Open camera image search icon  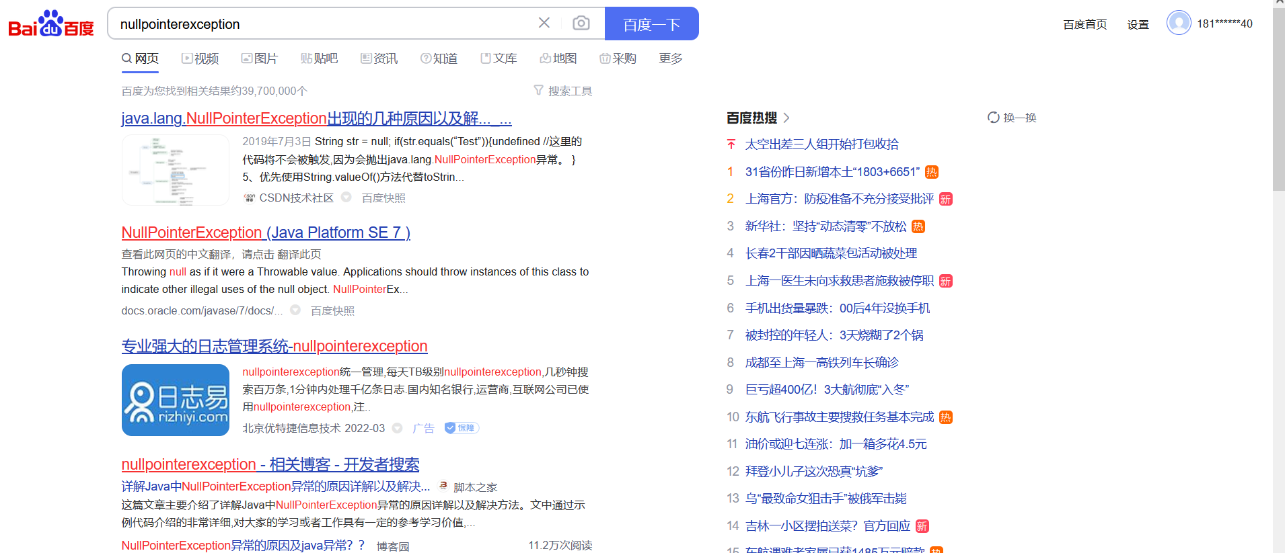[581, 24]
